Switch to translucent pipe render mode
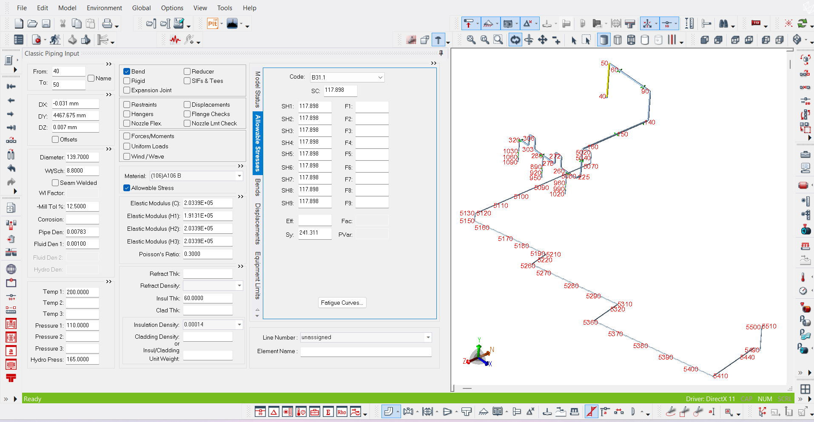The height and width of the screenshot is (422, 814). click(x=618, y=40)
